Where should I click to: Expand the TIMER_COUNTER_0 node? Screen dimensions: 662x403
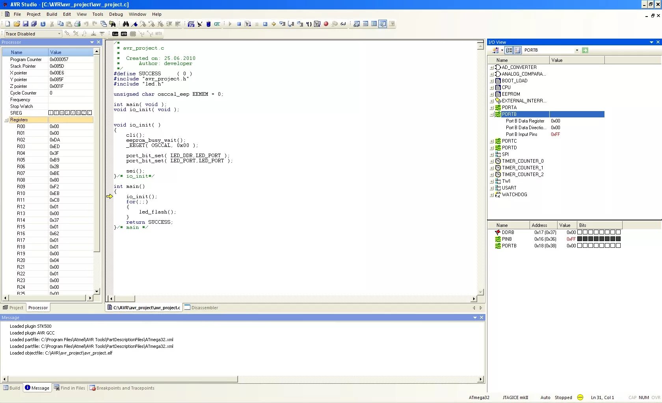(492, 162)
